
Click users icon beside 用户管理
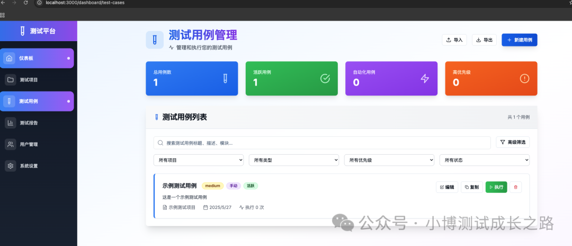click(10, 144)
